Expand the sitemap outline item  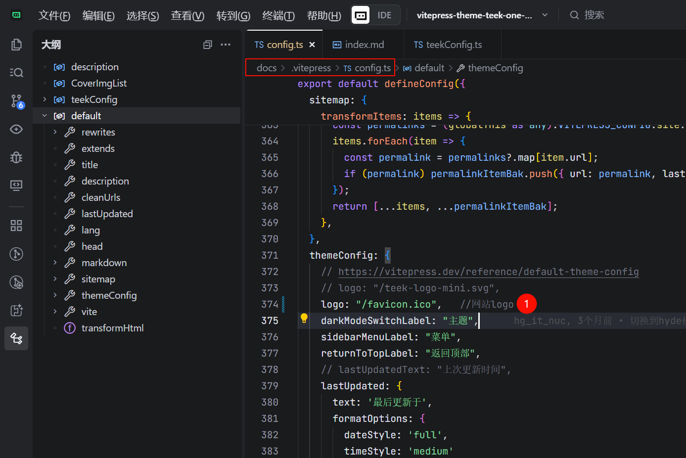pyautogui.click(x=55, y=279)
